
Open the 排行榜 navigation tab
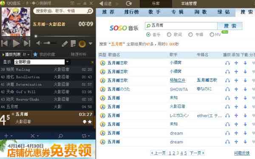click(x=132, y=12)
